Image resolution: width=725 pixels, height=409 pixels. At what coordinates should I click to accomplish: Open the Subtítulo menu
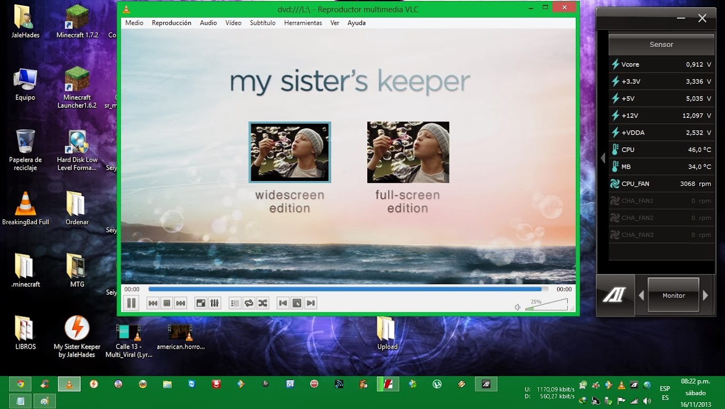263,23
